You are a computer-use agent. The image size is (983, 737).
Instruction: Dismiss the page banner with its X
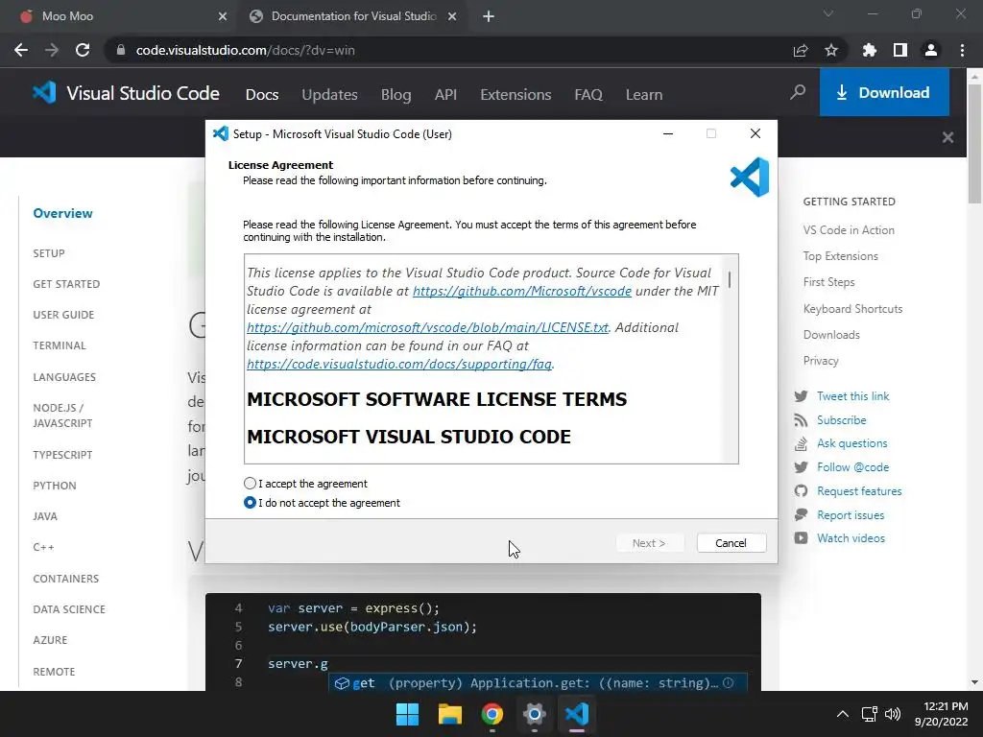tap(947, 137)
